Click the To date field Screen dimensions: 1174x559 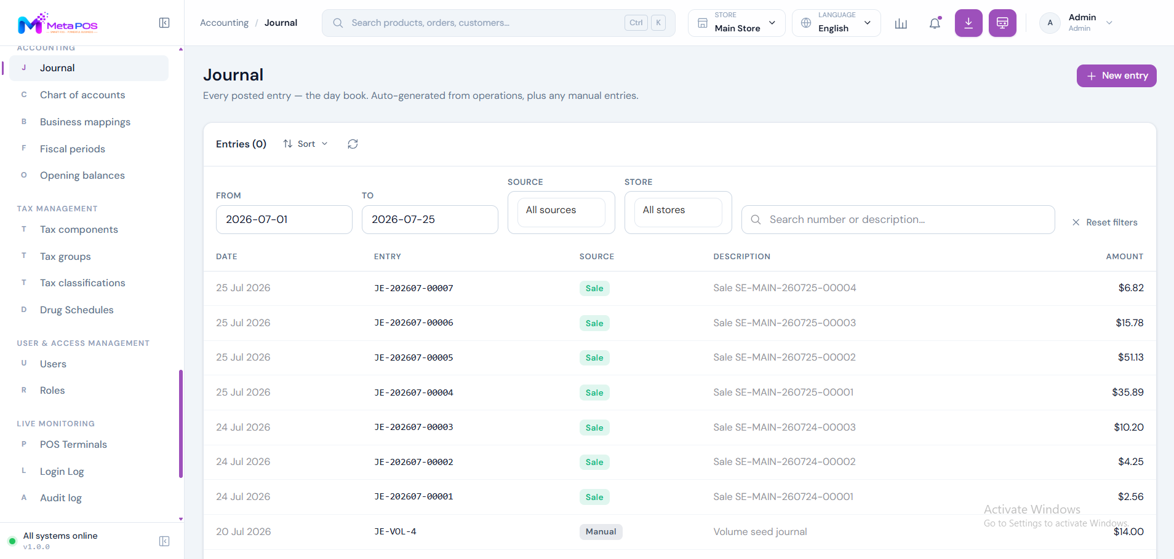click(430, 219)
